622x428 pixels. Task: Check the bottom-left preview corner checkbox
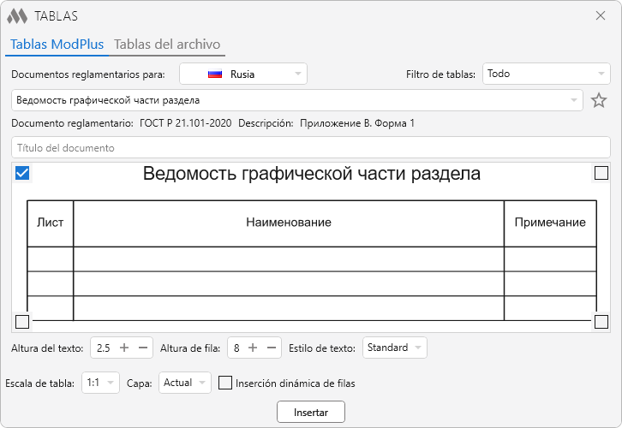tap(22, 322)
